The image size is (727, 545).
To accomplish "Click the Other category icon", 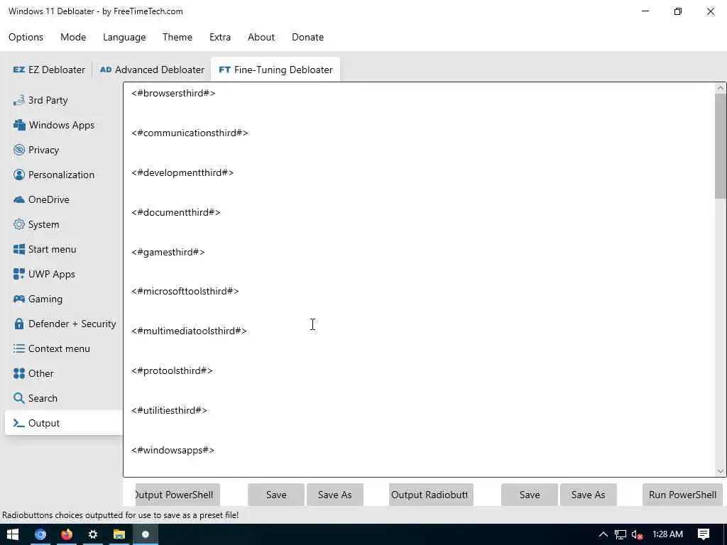I will [x=19, y=373].
